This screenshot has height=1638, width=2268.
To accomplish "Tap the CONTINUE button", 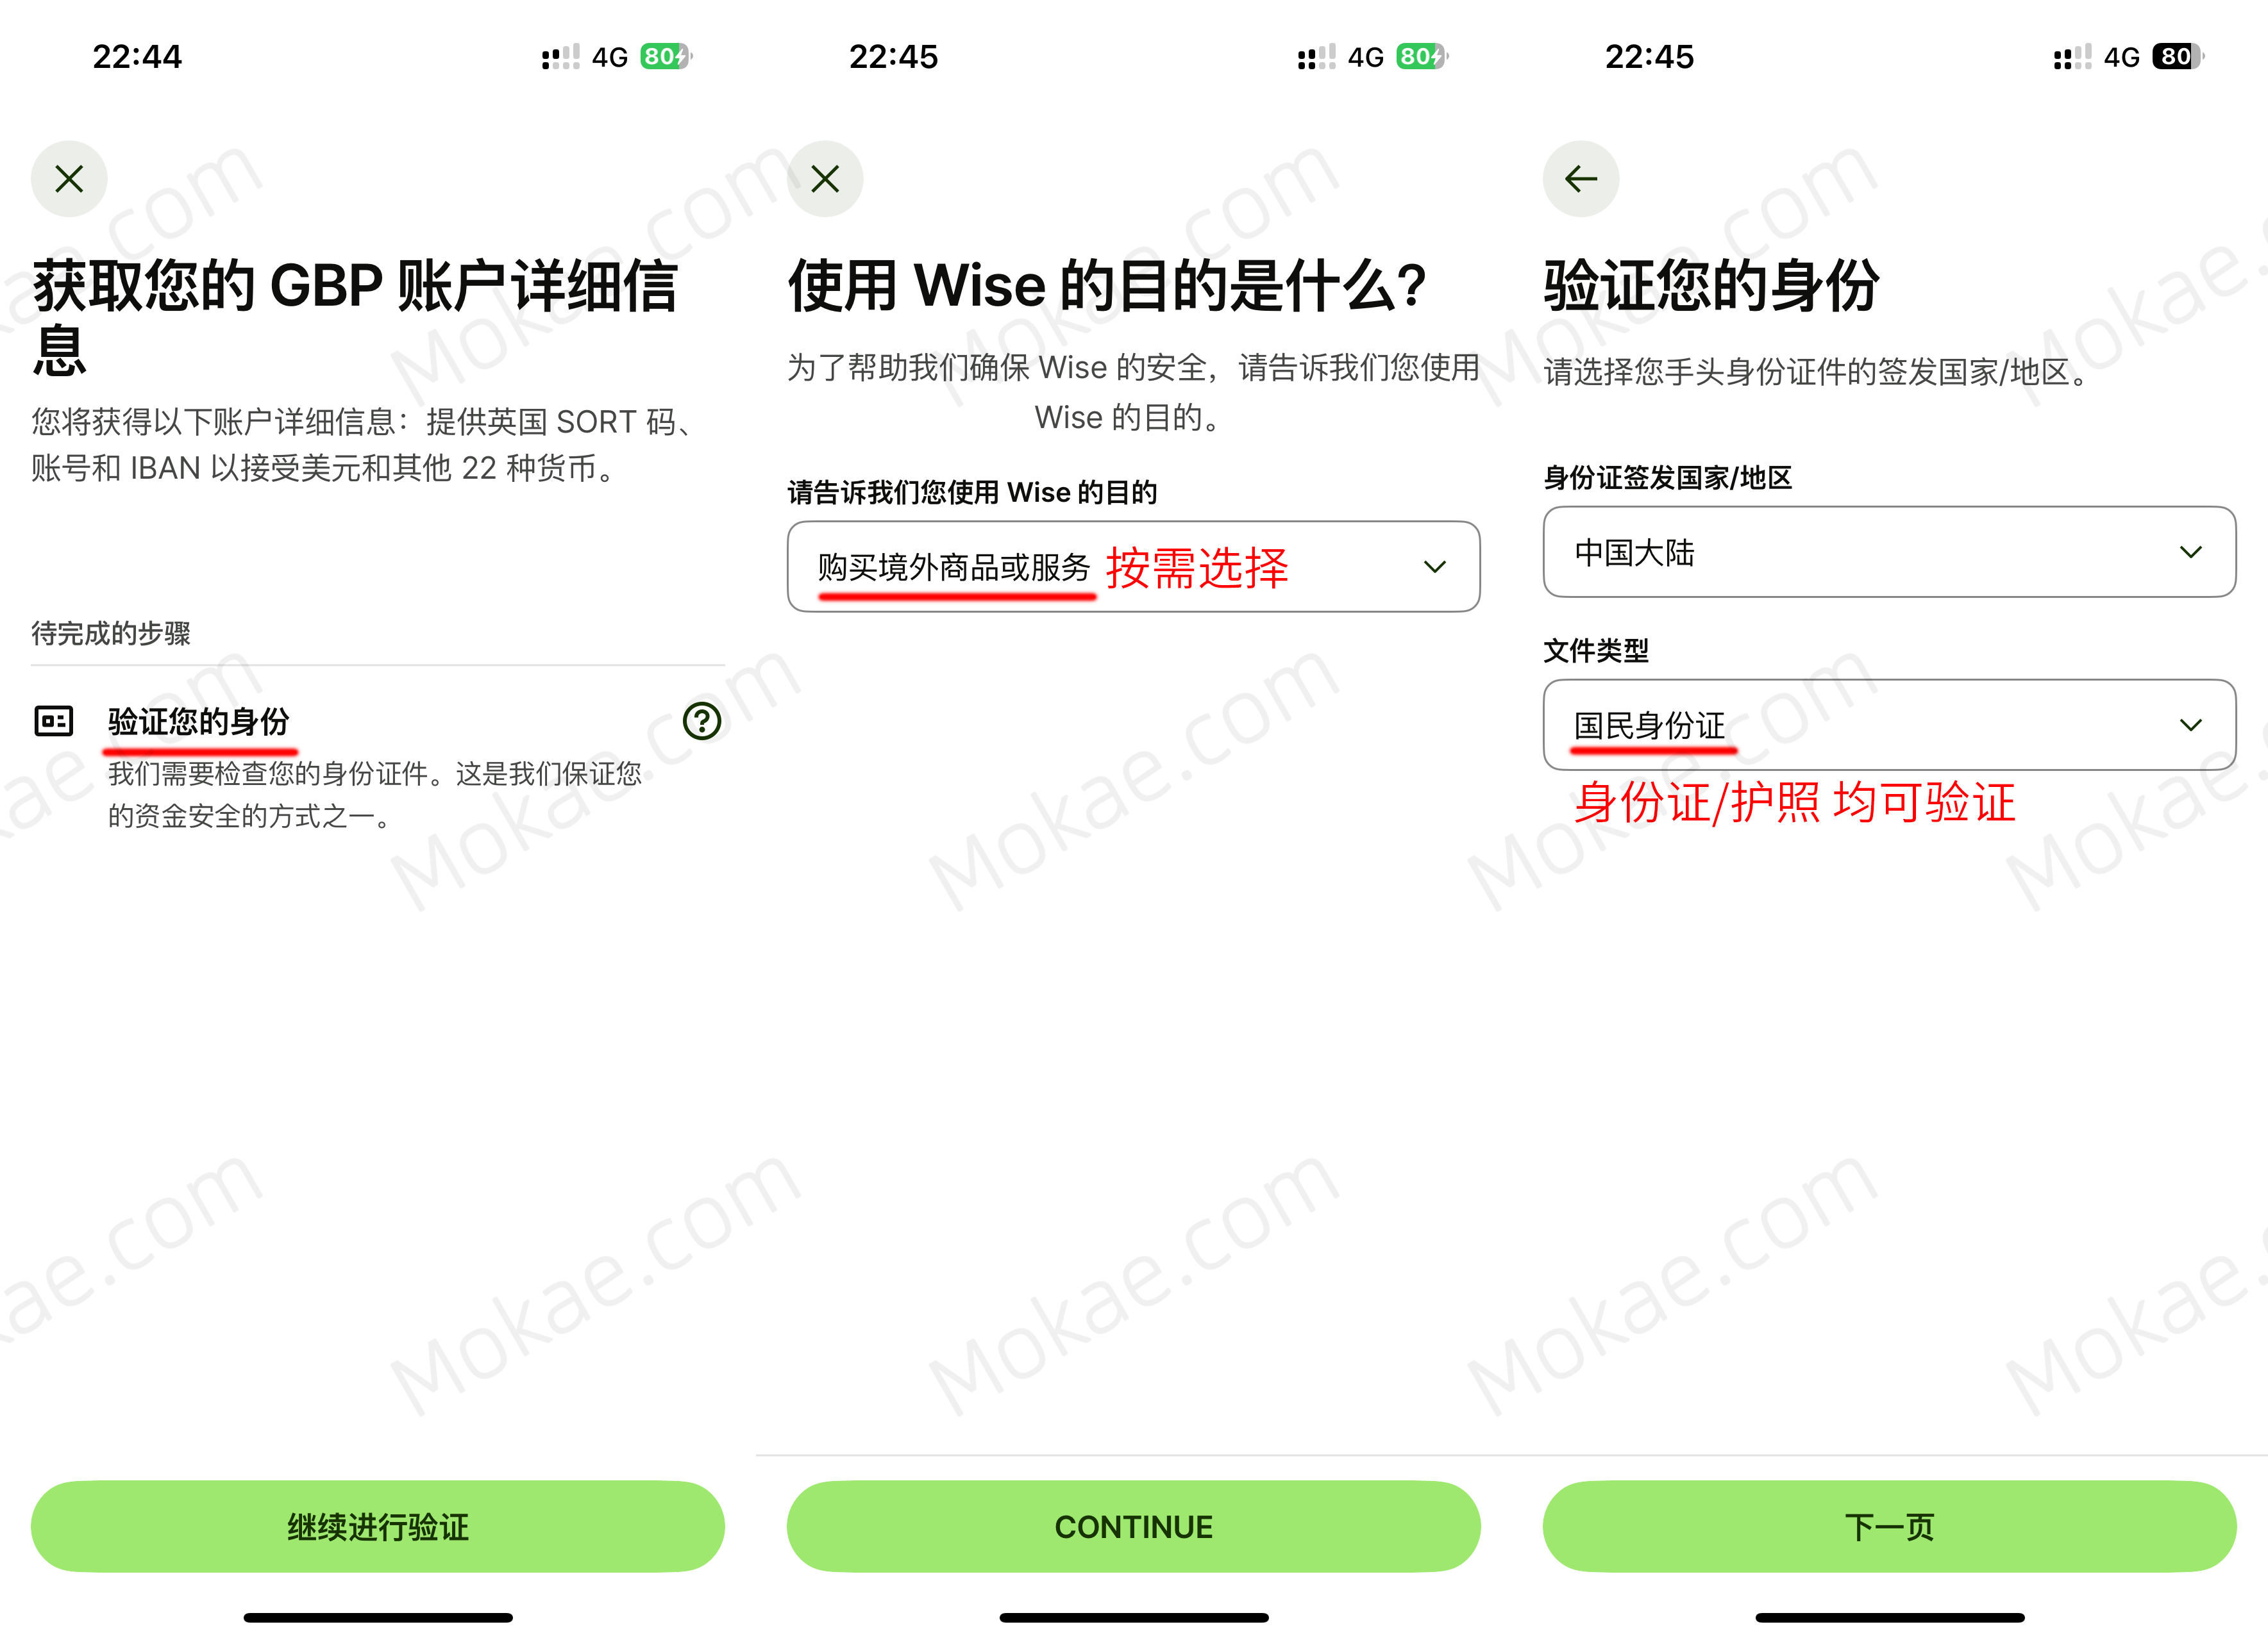I will point(1134,1526).
